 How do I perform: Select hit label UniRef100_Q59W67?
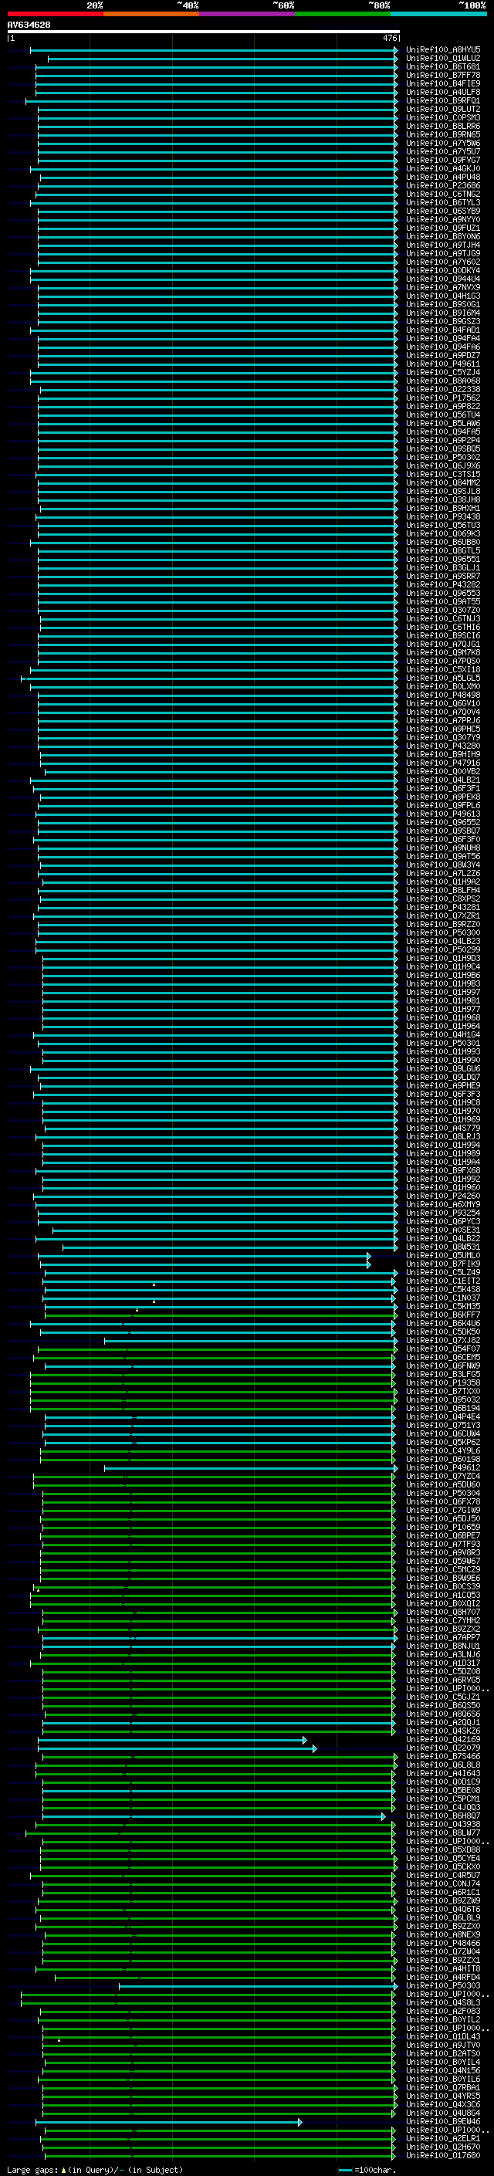[443, 1562]
